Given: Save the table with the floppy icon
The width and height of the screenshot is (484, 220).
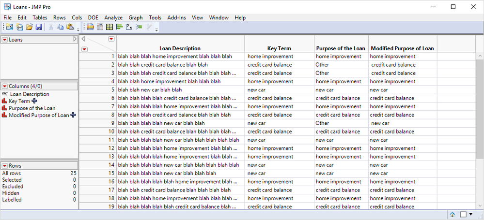Looking at the screenshot, I should coord(39,27).
